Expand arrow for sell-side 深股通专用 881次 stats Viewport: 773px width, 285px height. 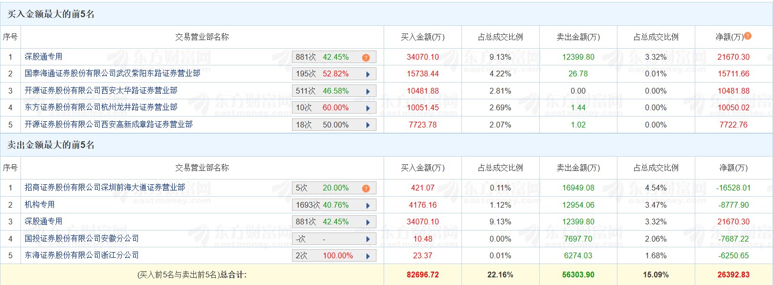[368, 222]
